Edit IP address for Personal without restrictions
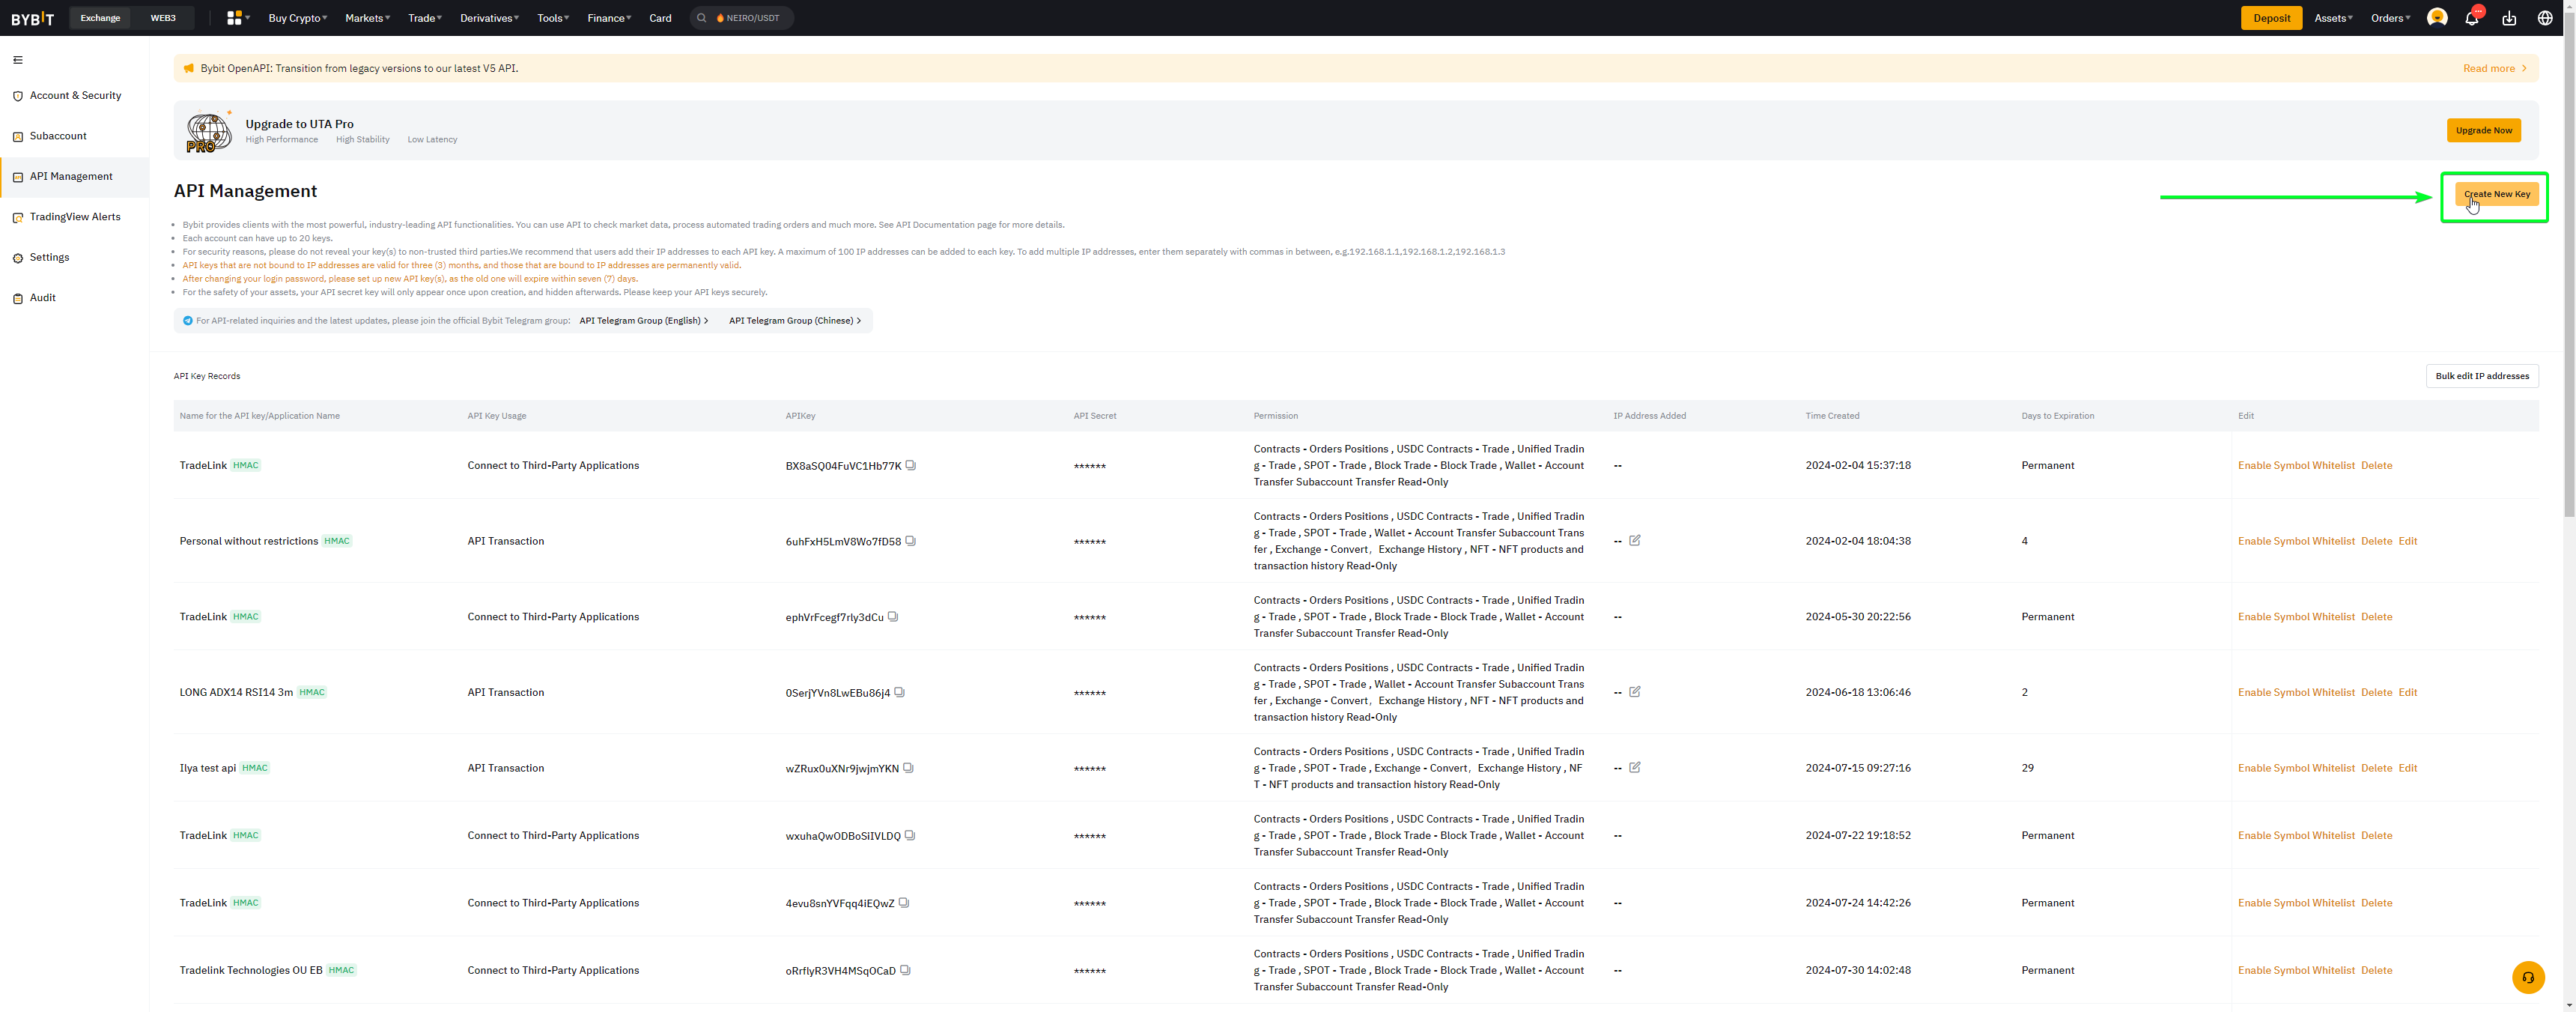 [1635, 541]
